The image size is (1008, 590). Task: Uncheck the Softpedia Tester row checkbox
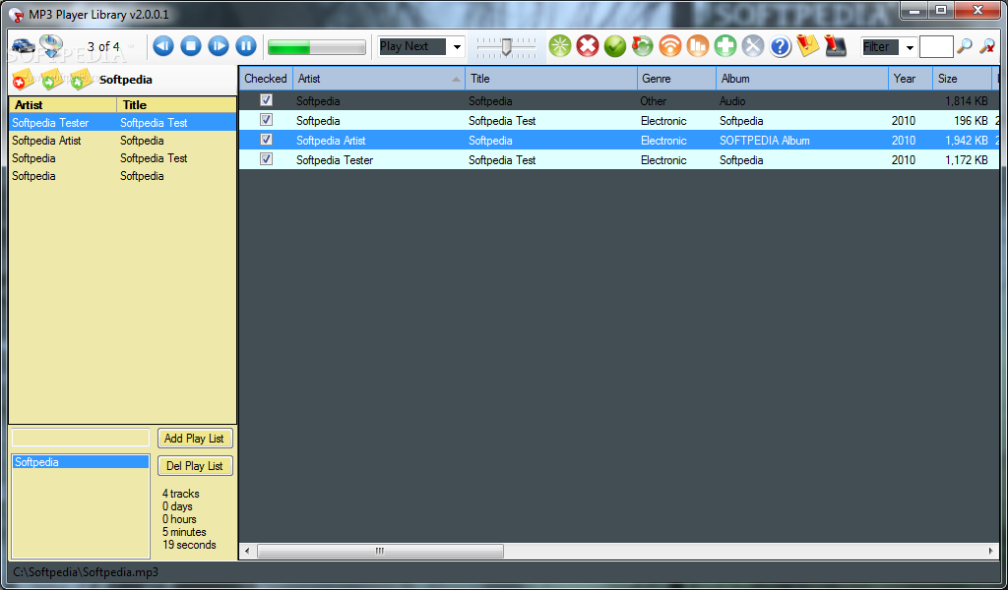(266, 159)
